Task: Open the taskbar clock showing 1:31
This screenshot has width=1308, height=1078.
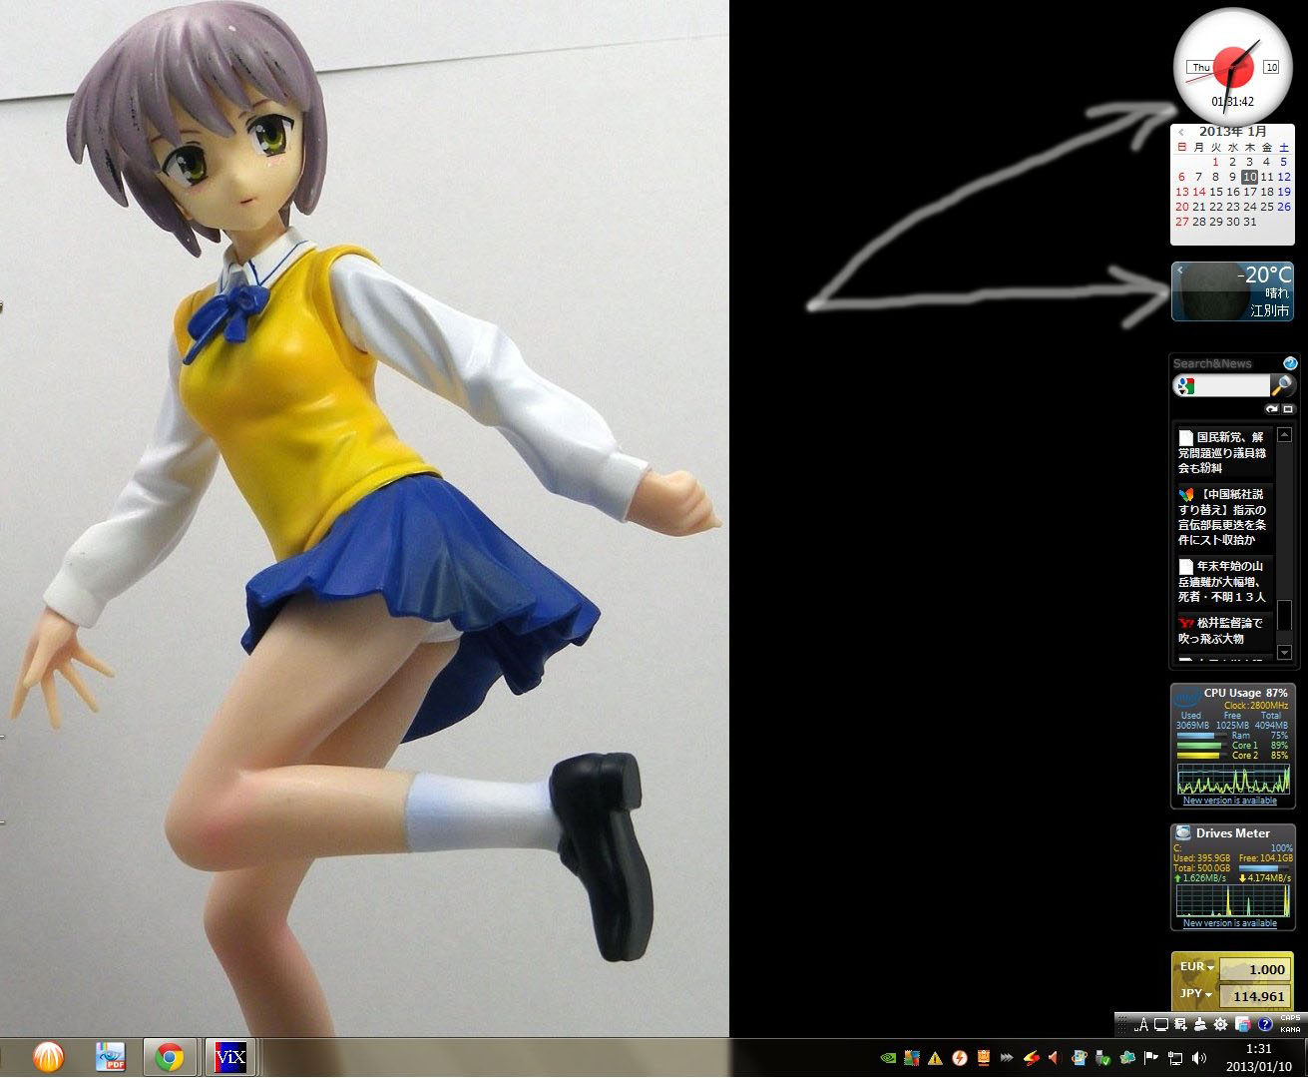Action: tap(1259, 1057)
